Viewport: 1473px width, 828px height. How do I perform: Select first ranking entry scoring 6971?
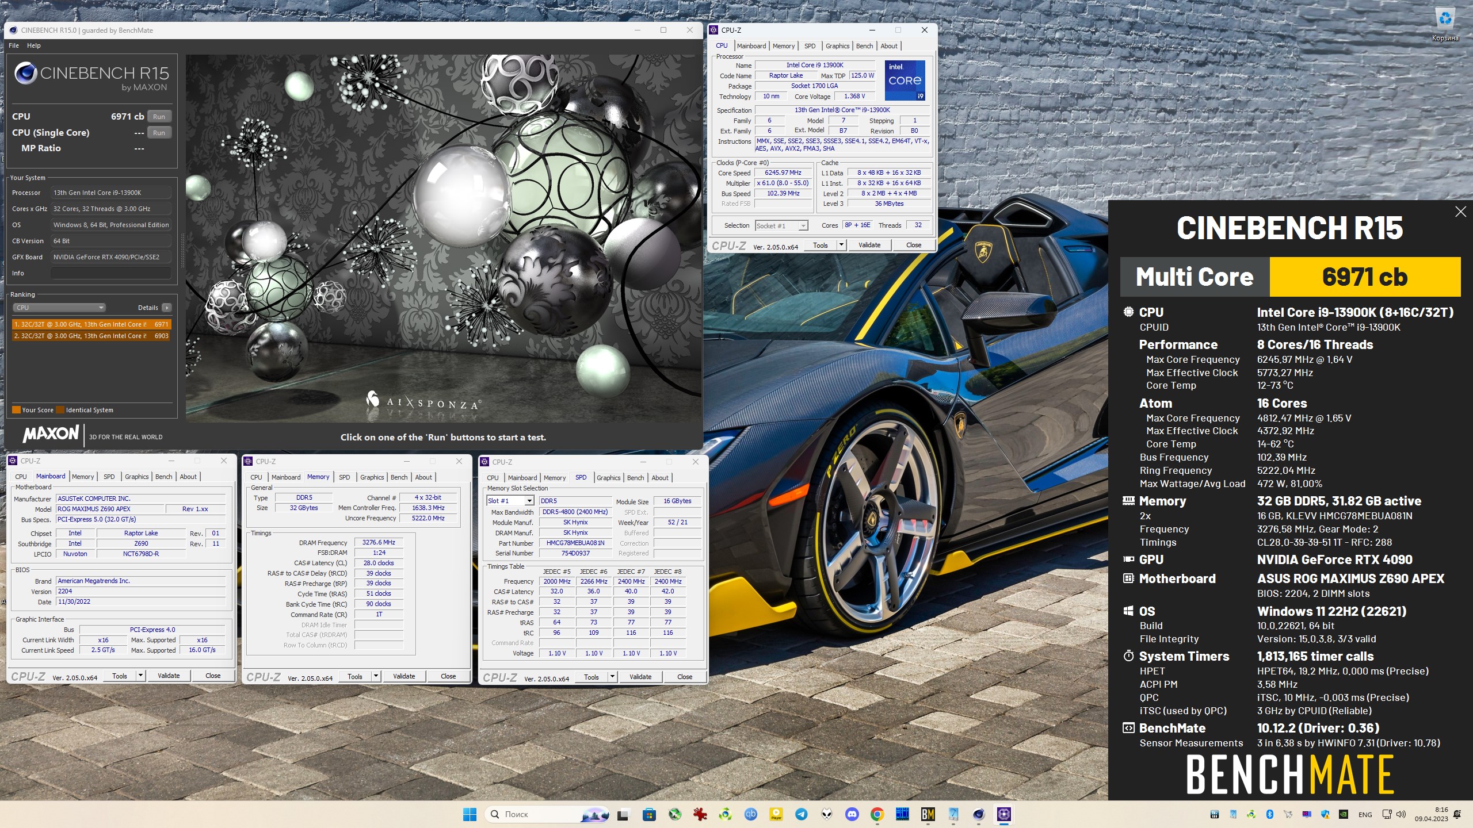91,324
